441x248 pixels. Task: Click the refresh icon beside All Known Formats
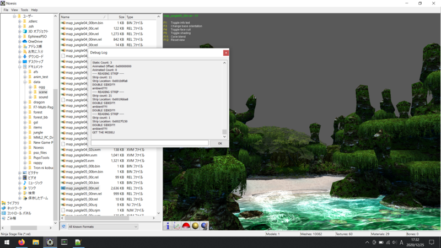click(x=63, y=227)
